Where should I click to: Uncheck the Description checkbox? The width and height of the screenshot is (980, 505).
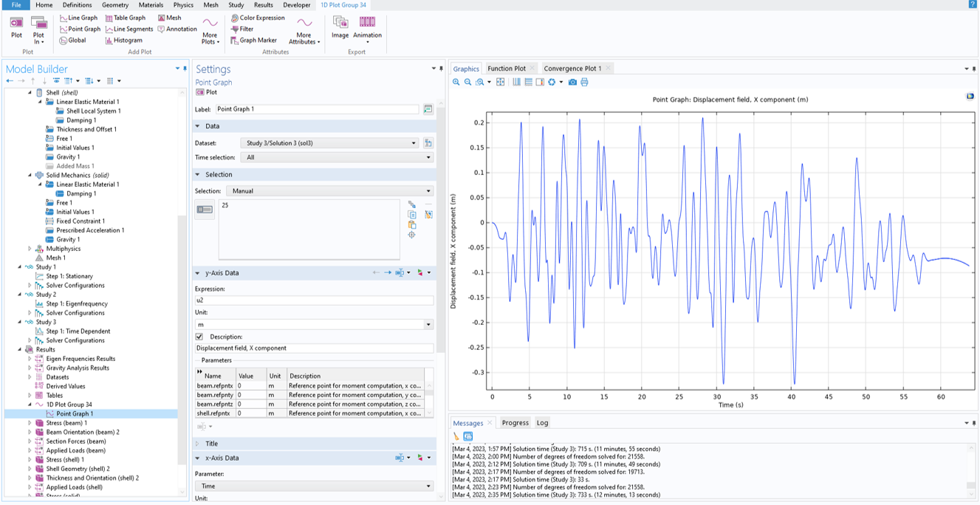click(x=199, y=337)
